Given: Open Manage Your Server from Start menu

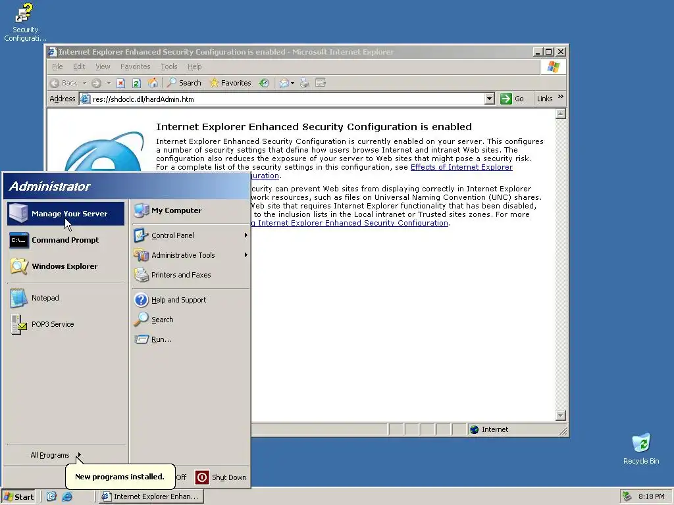Looking at the screenshot, I should tap(66, 214).
